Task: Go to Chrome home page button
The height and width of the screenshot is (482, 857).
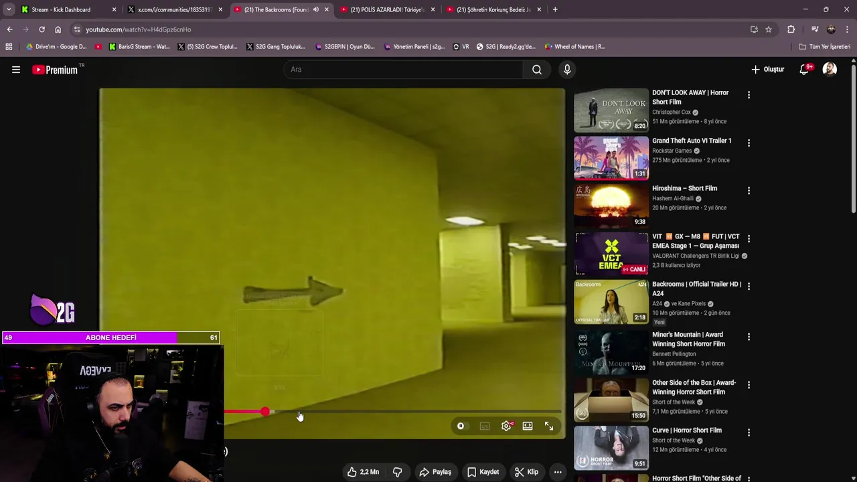Action: click(x=58, y=29)
